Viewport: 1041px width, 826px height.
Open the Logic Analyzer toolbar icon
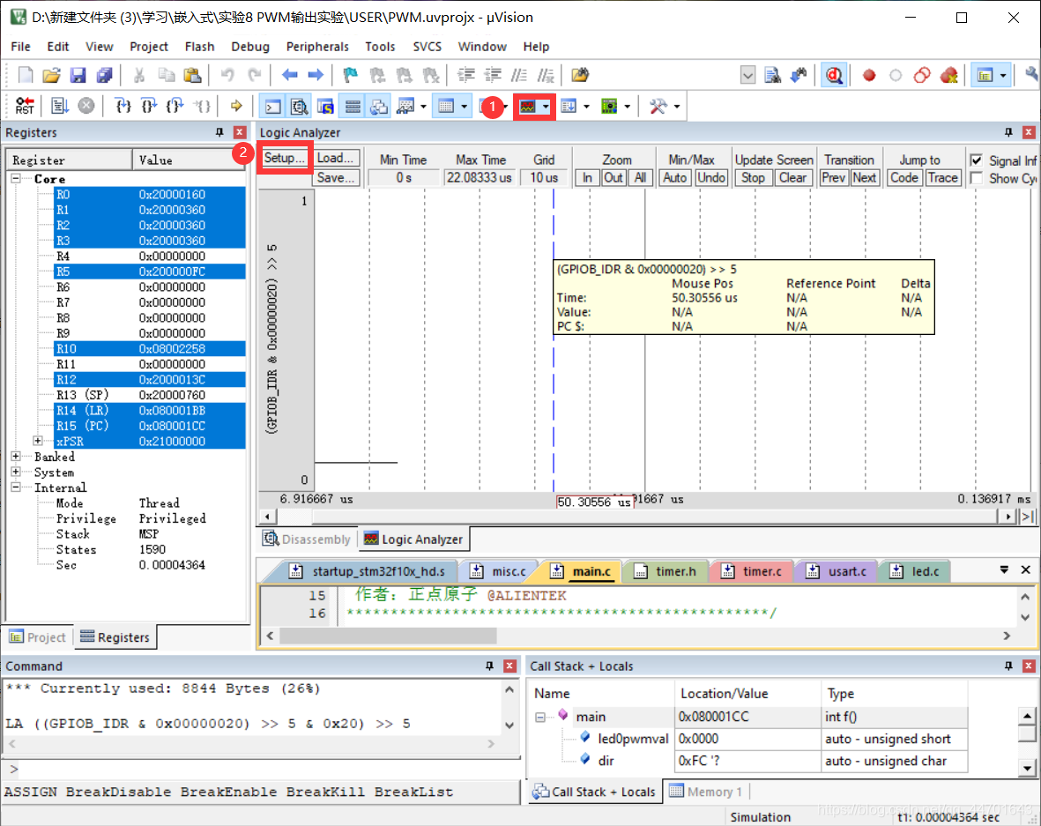[x=528, y=107]
